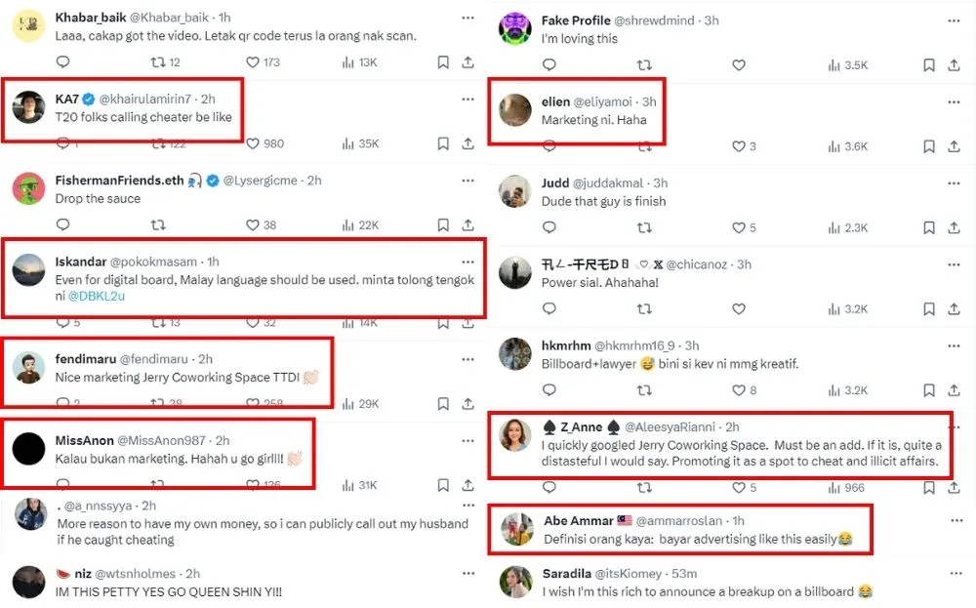Open more options on Iskandar's tweet
976x608 pixels.
[468, 262]
